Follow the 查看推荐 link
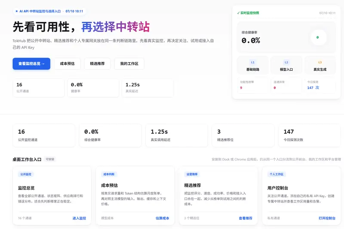The width and height of the screenshot is (344, 229). (x=246, y=218)
